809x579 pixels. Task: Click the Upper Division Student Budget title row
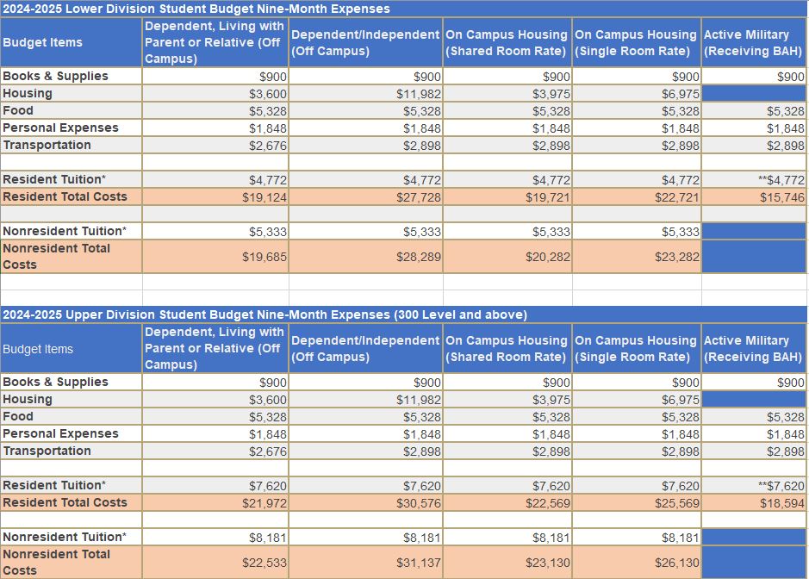point(264,314)
